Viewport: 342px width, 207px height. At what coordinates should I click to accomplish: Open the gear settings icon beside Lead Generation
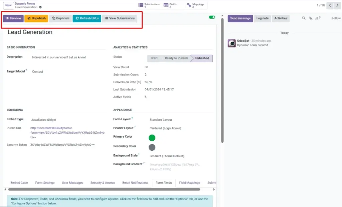pyautogui.click(x=40, y=7)
